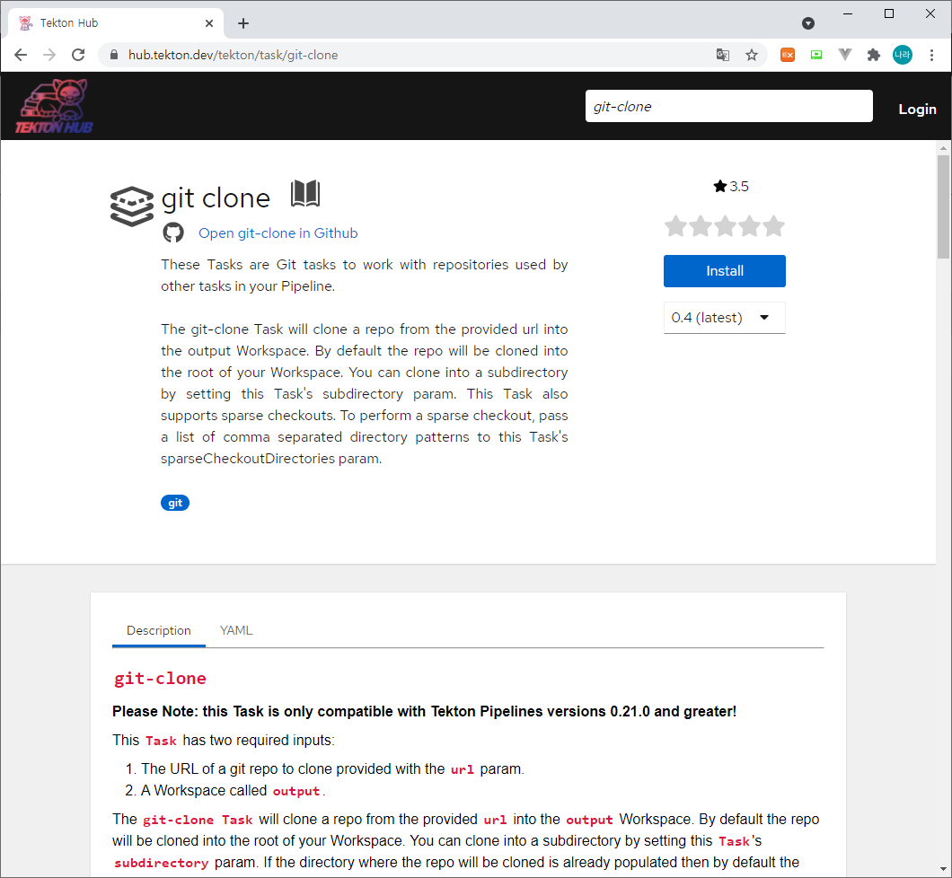Viewport: 952px width, 878px height.
Task: Select the Tekton Hub browser tab
Action: [x=115, y=23]
